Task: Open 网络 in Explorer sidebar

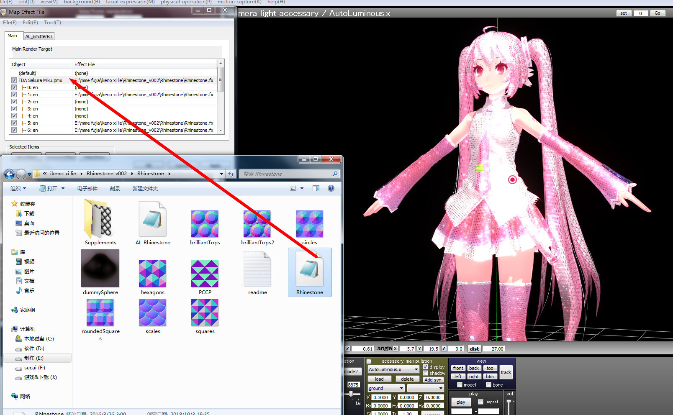Action: tap(21, 396)
